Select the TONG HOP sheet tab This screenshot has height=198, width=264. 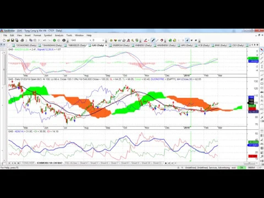tap(28, 163)
